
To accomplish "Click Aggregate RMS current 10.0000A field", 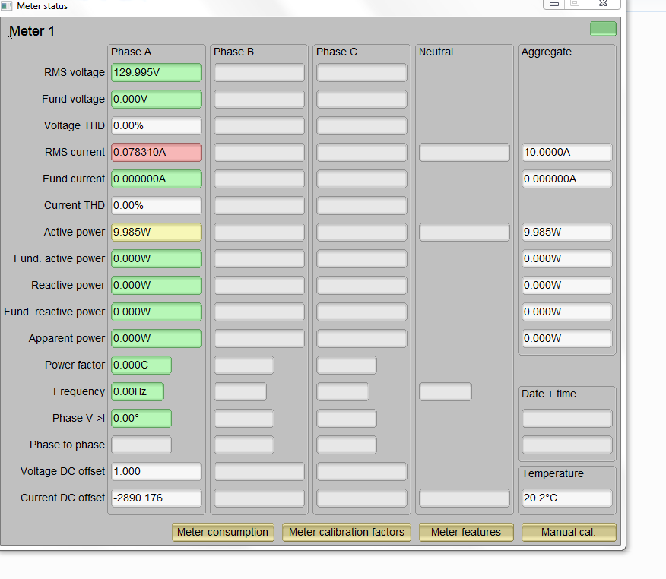I will pyautogui.click(x=567, y=153).
